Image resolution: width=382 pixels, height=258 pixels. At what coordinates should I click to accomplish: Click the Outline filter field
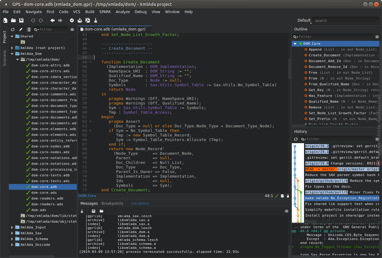pos(332,37)
